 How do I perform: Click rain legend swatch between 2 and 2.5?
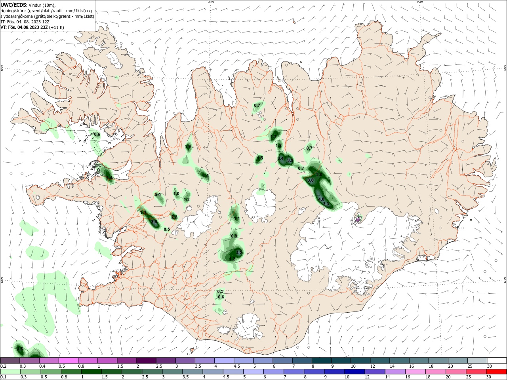coord(132,372)
